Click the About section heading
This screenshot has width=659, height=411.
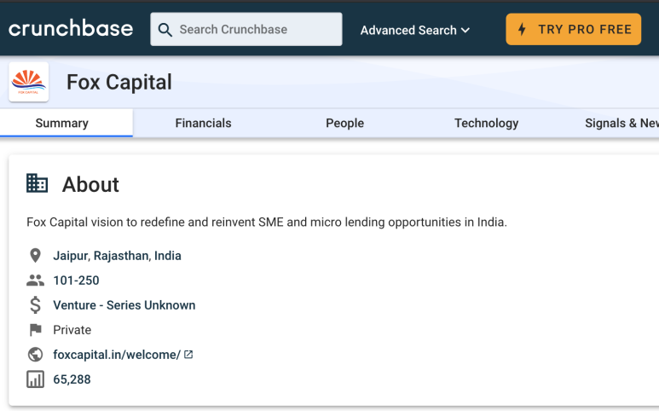[x=90, y=184]
